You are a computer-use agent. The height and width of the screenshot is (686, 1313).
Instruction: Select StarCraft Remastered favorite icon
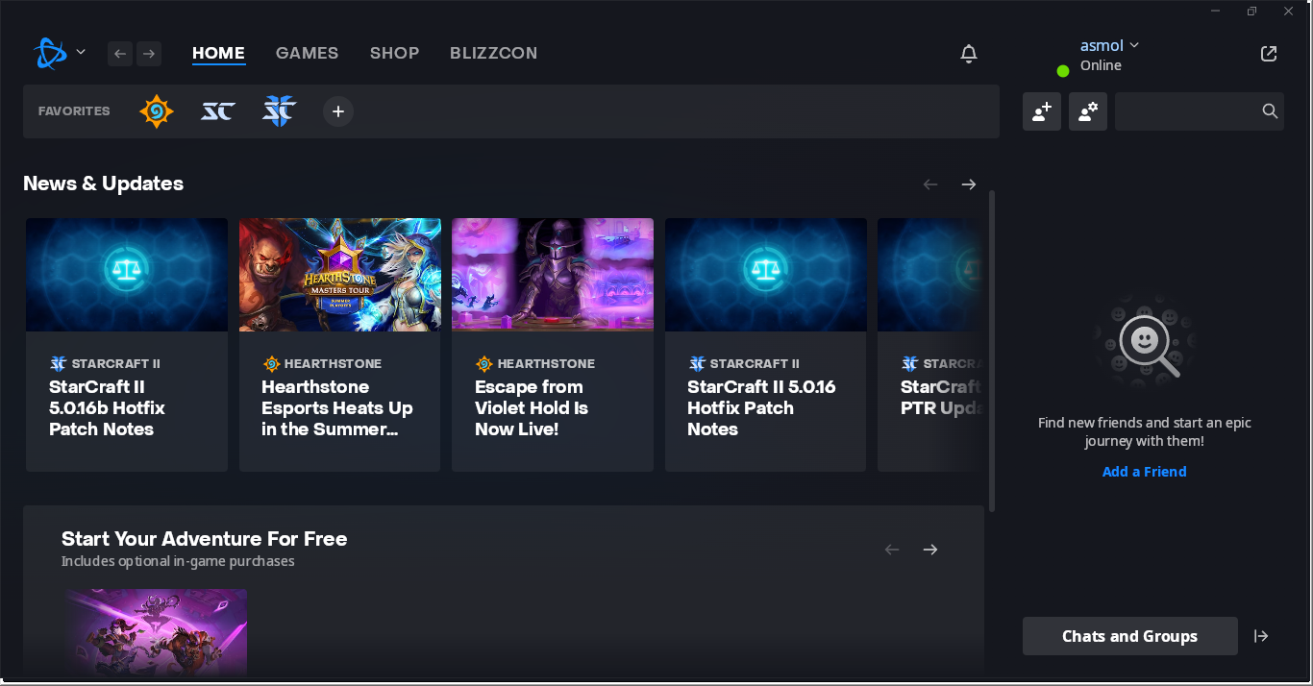[x=217, y=111]
